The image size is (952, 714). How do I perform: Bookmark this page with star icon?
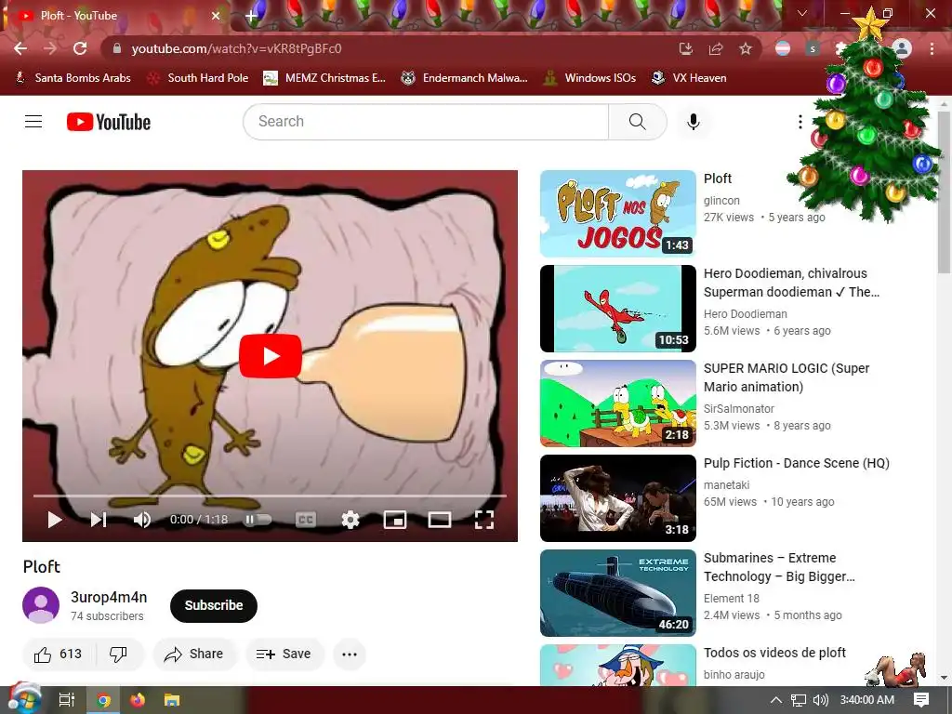746,48
